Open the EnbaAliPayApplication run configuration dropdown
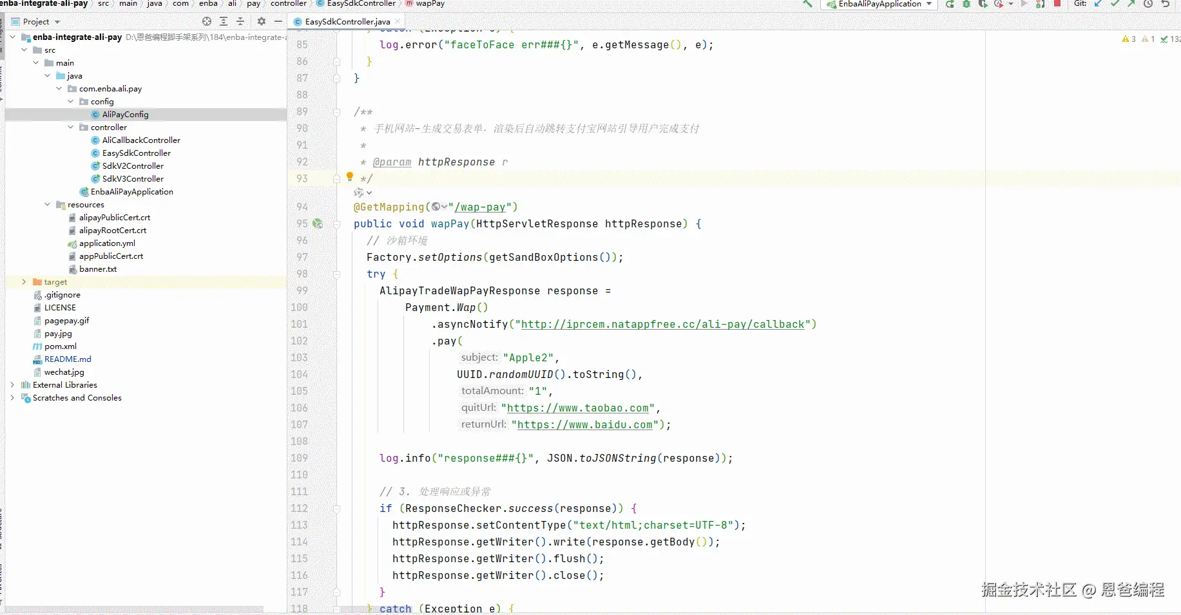The width and height of the screenshot is (1181, 615). 879,4
